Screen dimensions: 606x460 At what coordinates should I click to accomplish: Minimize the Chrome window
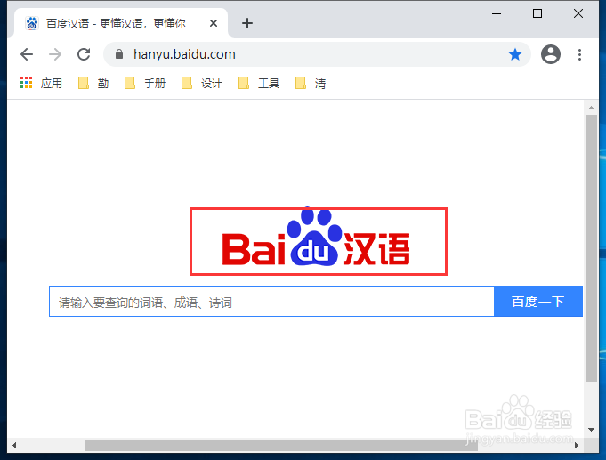pos(497,14)
